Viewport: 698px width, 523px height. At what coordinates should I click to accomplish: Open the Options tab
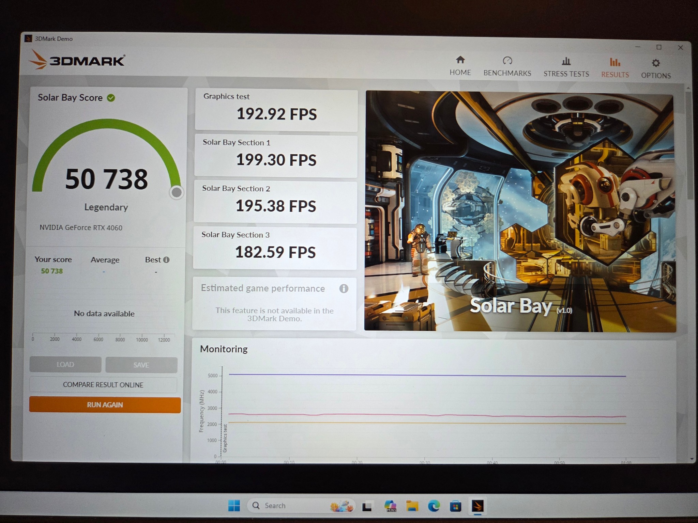point(656,69)
